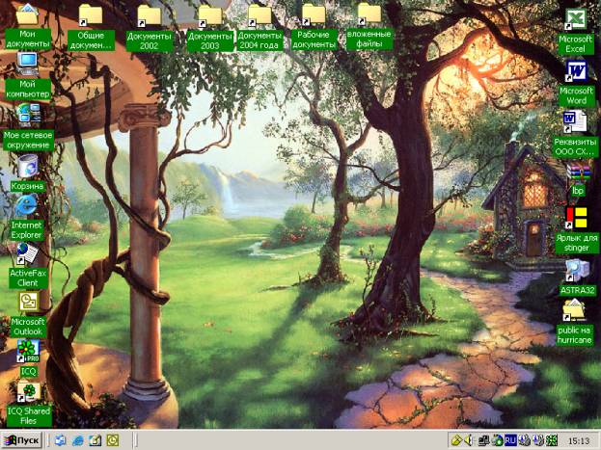Click the Корзина label text
Image resolution: width=601 pixels, height=450 pixels.
point(27,186)
